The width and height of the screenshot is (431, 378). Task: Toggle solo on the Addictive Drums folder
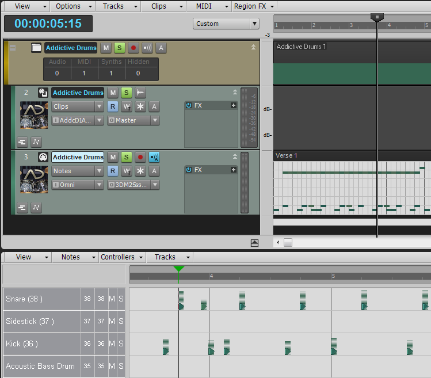pos(120,48)
